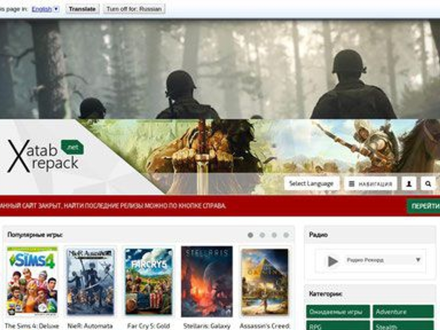
Task: Click the Радио panel heading
Action: pyautogui.click(x=318, y=235)
